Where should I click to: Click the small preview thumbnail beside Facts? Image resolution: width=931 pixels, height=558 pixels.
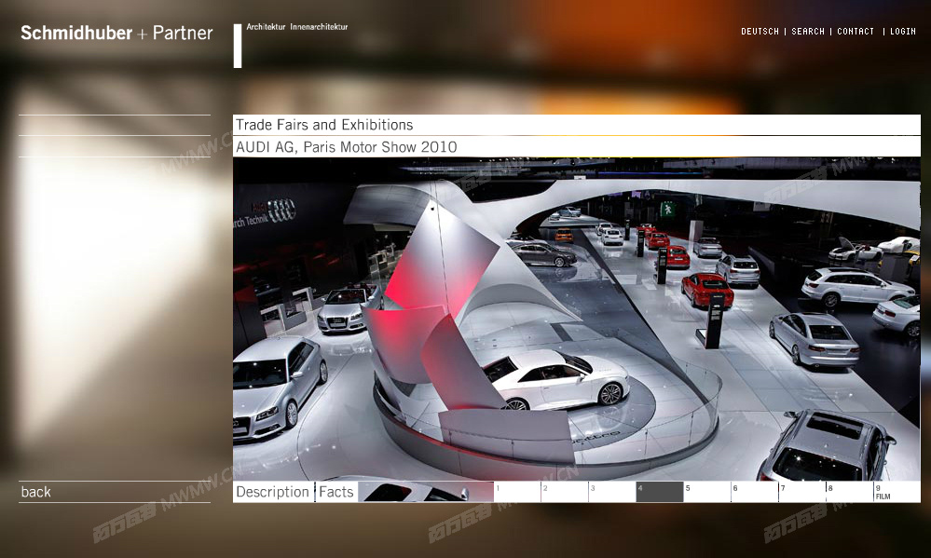point(426,492)
